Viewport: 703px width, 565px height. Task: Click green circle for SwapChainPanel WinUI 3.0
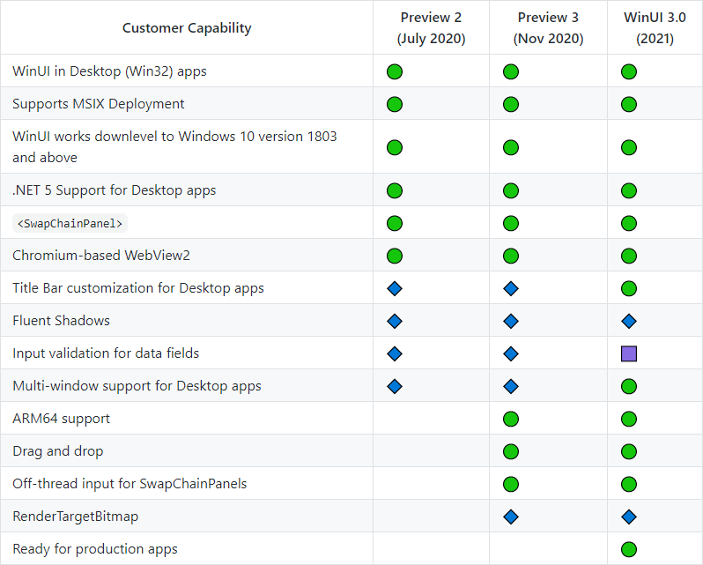629,223
